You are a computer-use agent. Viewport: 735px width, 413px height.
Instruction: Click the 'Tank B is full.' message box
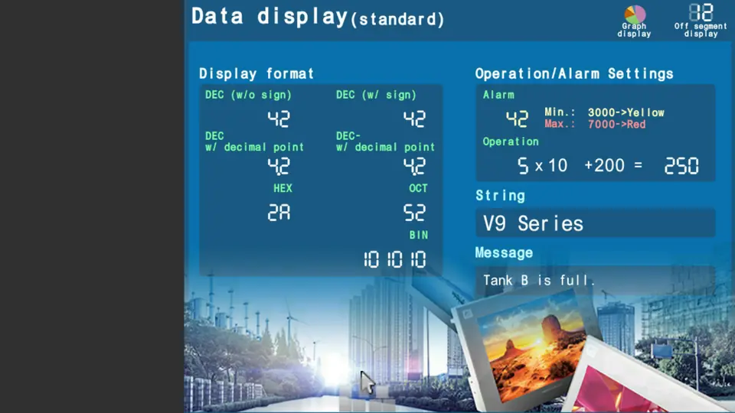596,281
